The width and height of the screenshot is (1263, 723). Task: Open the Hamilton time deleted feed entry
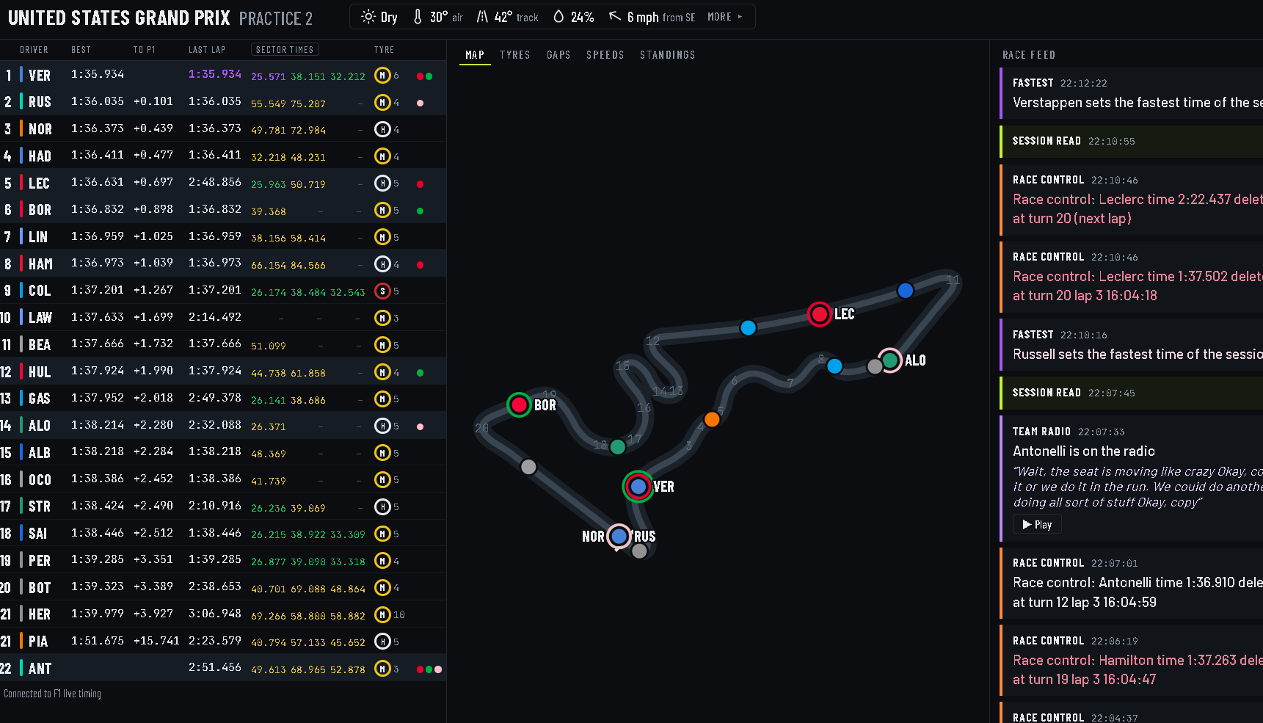[1131, 660]
